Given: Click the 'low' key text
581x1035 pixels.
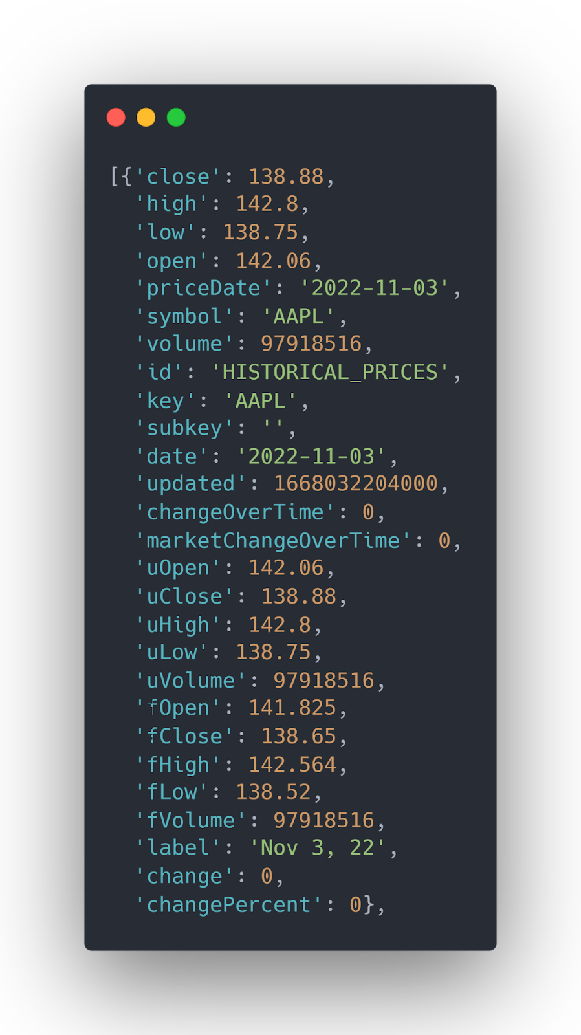Looking at the screenshot, I should click(165, 233).
